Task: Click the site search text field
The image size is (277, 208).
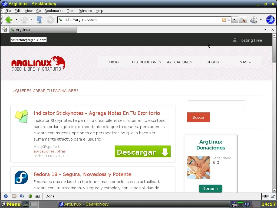Action: [x=216, y=105]
